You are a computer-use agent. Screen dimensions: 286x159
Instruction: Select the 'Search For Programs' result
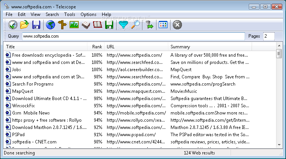(x=33, y=84)
